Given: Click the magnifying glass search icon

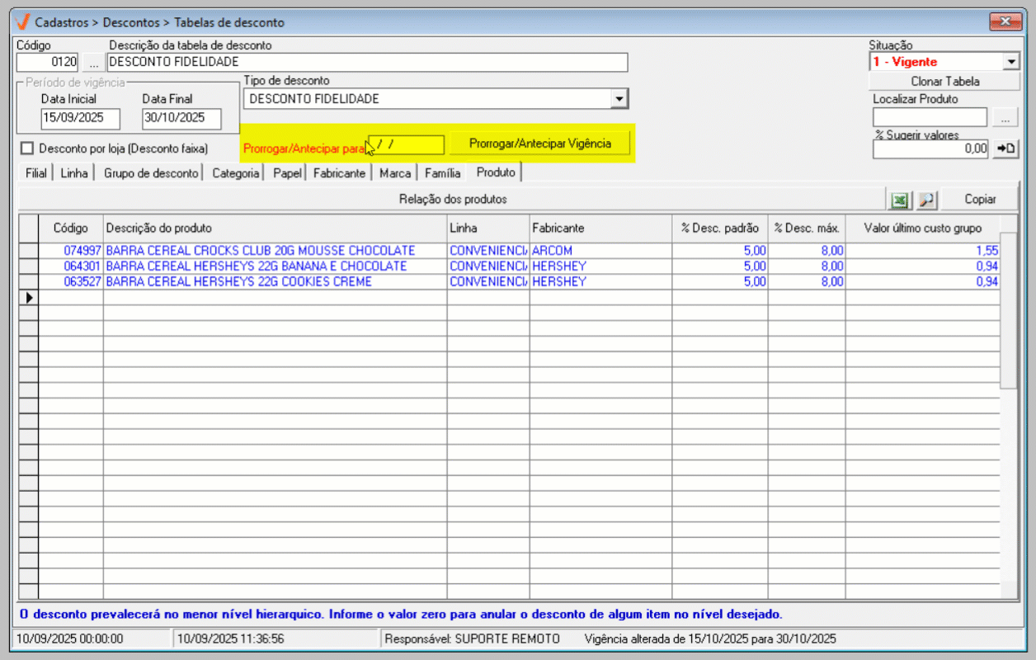Looking at the screenshot, I should [x=927, y=200].
